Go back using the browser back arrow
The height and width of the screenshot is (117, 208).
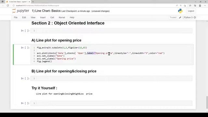(3, 6)
